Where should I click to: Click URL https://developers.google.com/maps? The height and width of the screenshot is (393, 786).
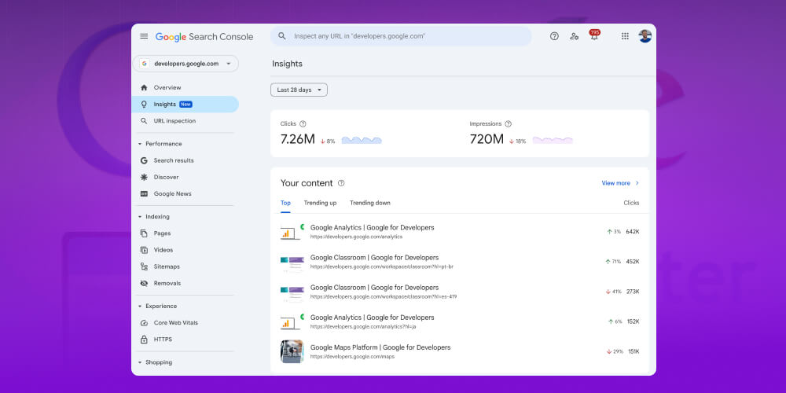[x=352, y=356]
